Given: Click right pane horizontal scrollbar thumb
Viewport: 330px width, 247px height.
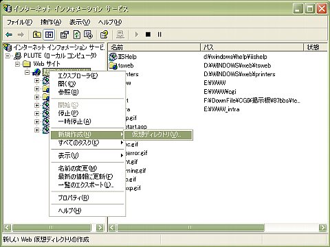Looking at the screenshot, I should pyautogui.click(x=190, y=227).
